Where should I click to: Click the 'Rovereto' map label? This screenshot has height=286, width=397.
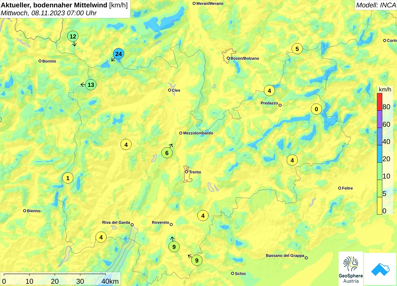coord(161,222)
